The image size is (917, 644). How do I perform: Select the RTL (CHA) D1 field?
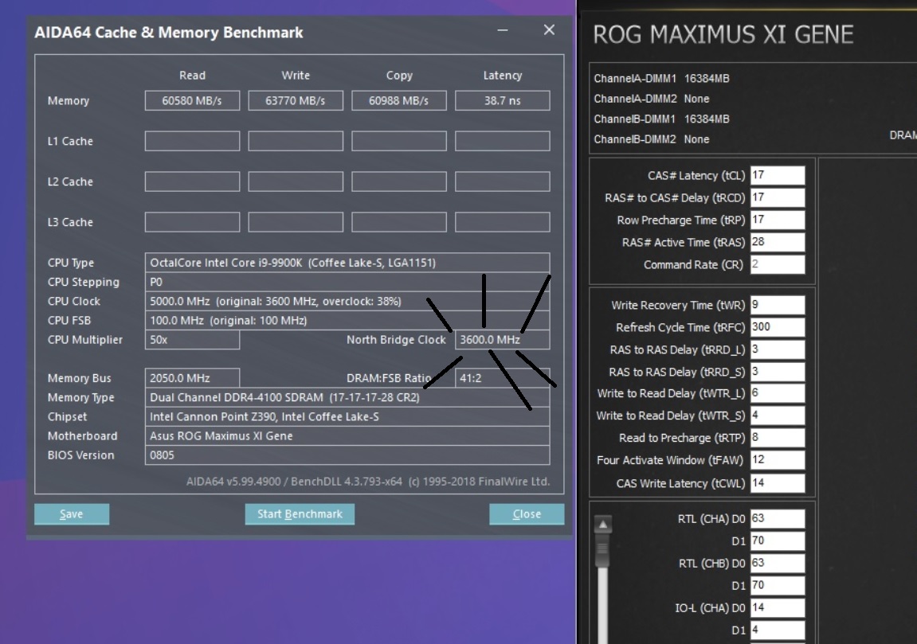point(778,541)
